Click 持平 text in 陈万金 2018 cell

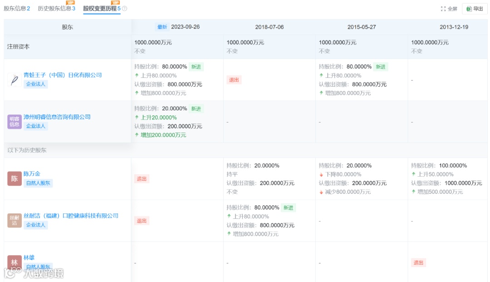(x=232, y=174)
